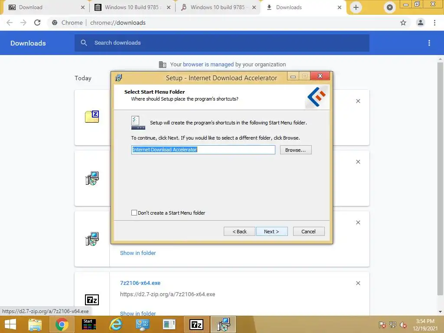Viewport: 444px width, 333px height.
Task: Open the Downloads page more actions menu
Action: (x=429, y=43)
